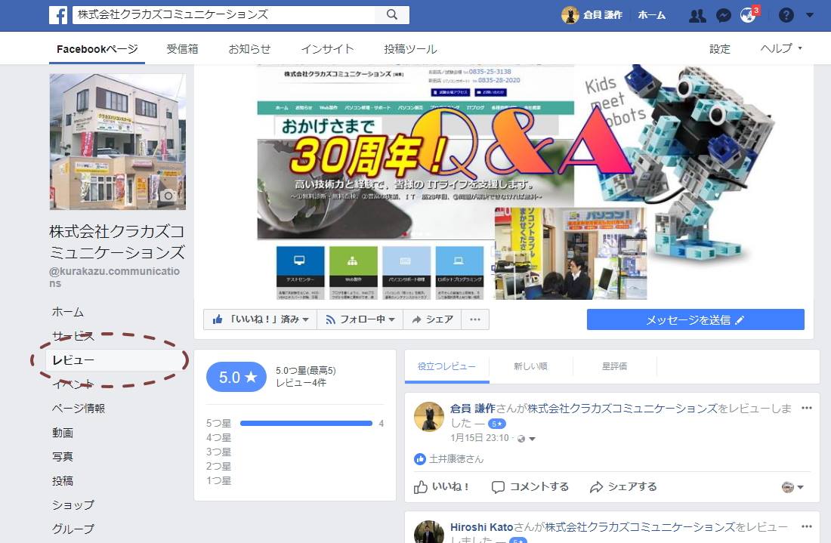Click シェアする on the review
Screen dimensions: 831x543
point(623,487)
